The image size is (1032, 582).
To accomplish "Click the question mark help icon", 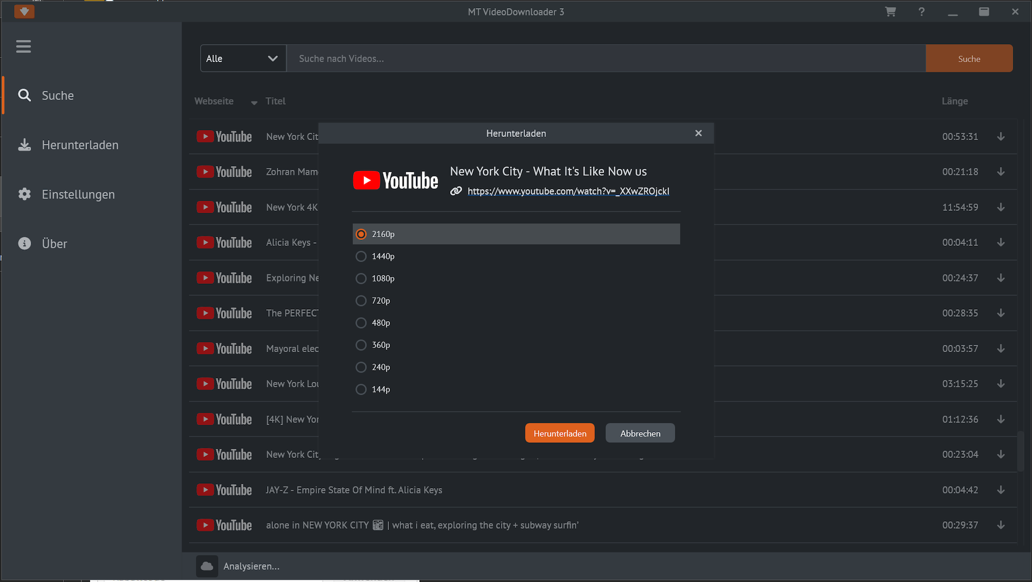I will point(921,12).
